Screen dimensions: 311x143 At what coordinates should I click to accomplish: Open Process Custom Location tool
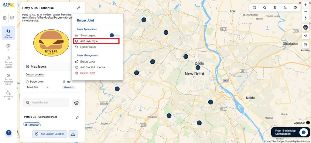click(x=8, y=62)
